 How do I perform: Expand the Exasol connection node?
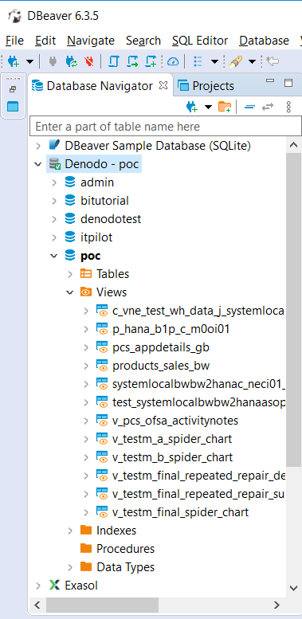38,586
